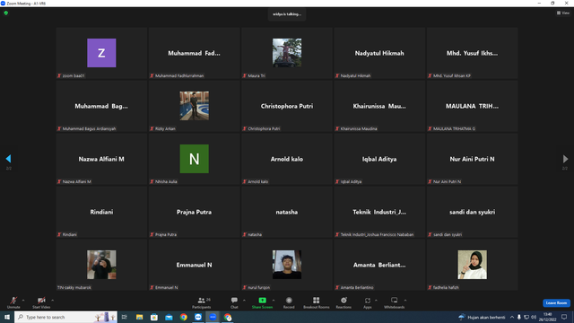Click the Nazwa Alfiani M name
Screen dimensions: 574x323
click(x=101, y=159)
